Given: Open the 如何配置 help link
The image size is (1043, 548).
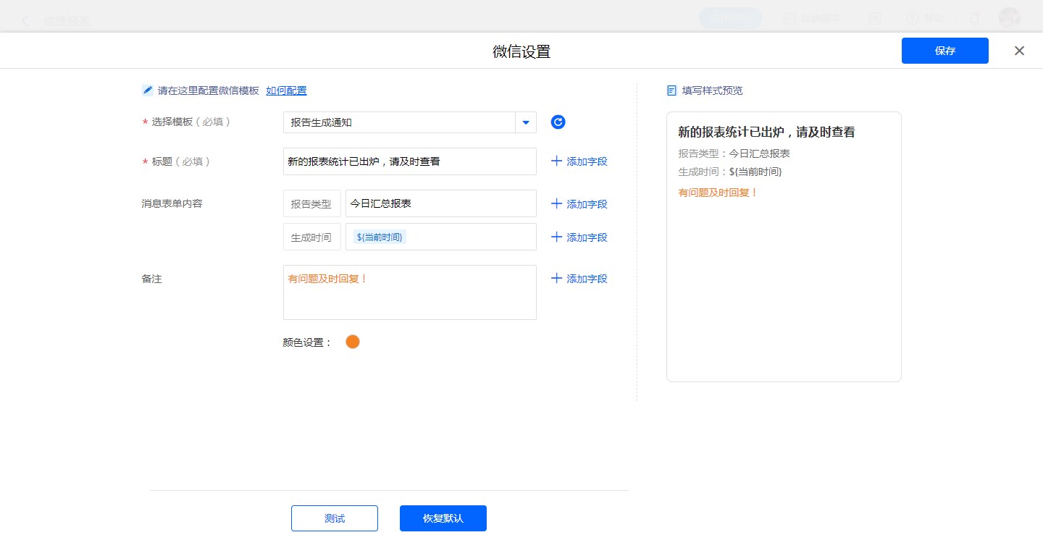Looking at the screenshot, I should [286, 90].
